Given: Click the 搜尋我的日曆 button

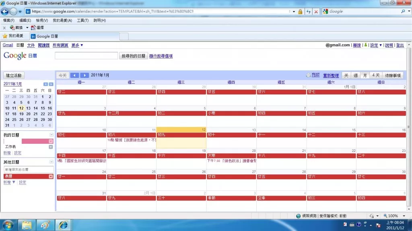Looking at the screenshot, I should click(x=134, y=56).
